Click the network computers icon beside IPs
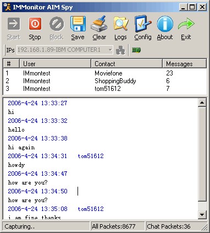The image size is (210, 233). (120, 50)
